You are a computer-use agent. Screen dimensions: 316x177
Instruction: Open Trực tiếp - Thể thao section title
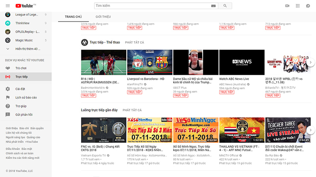105,42
